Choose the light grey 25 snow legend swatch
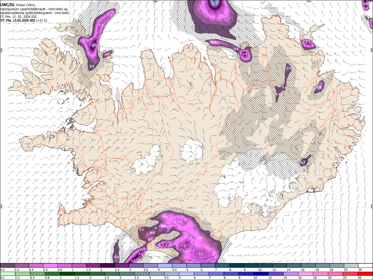Image resolution: width=373 pixels, height=280 pixels. coord(351,265)
